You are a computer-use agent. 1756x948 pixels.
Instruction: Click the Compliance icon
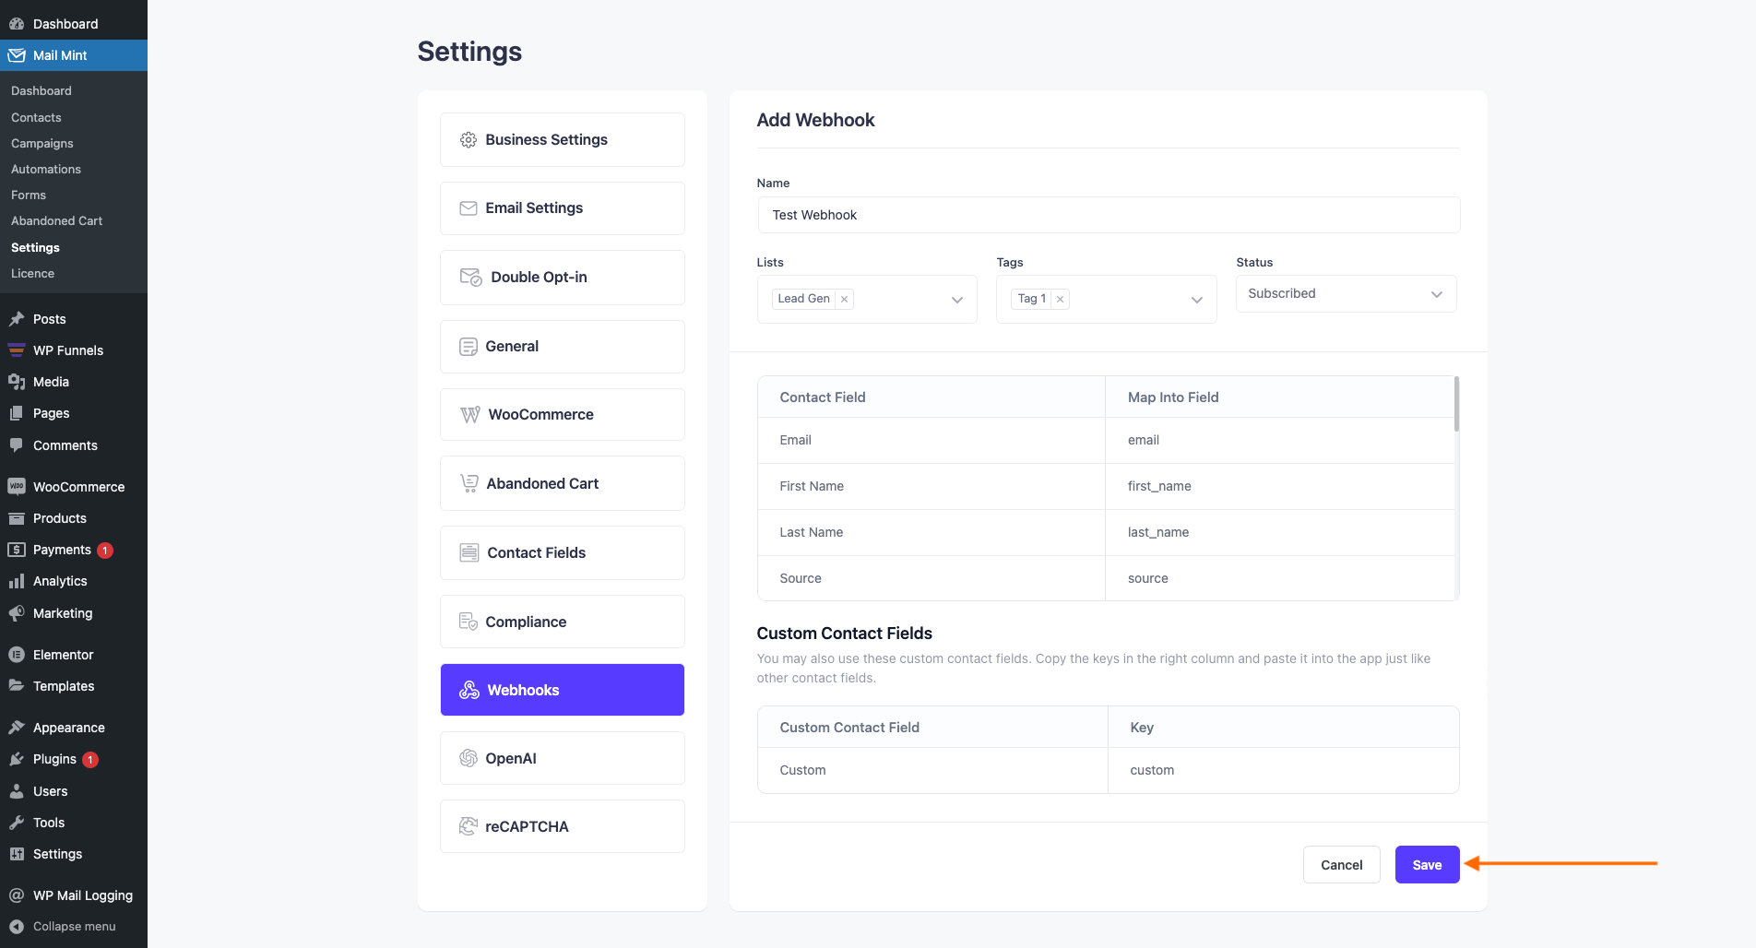(469, 622)
